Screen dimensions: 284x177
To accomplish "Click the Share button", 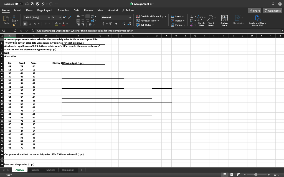I will [x=254, y=10].
